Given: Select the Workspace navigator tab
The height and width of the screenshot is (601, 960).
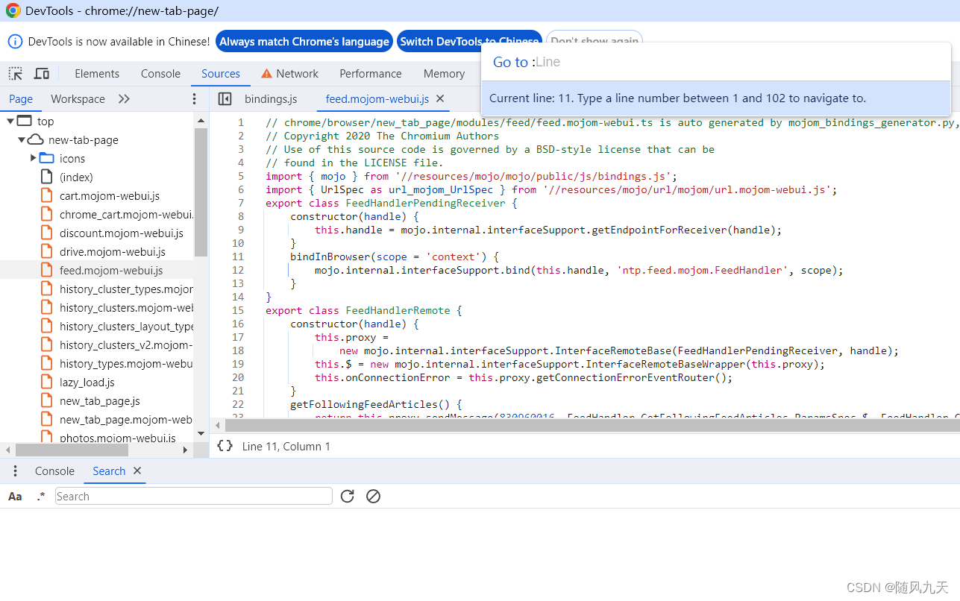Looking at the screenshot, I should tap(78, 99).
